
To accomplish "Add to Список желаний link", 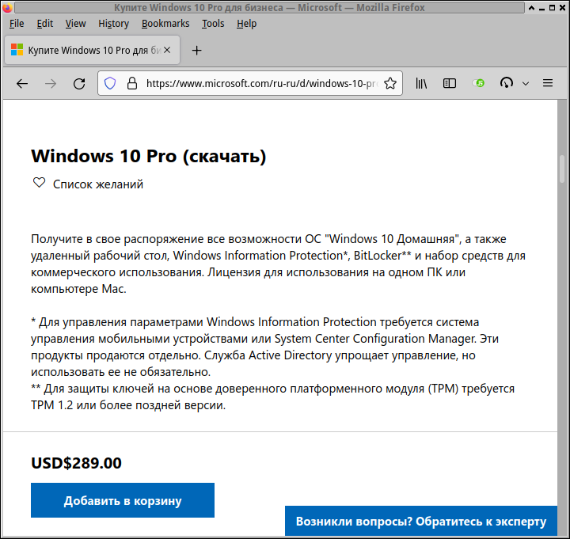I will (98, 184).
